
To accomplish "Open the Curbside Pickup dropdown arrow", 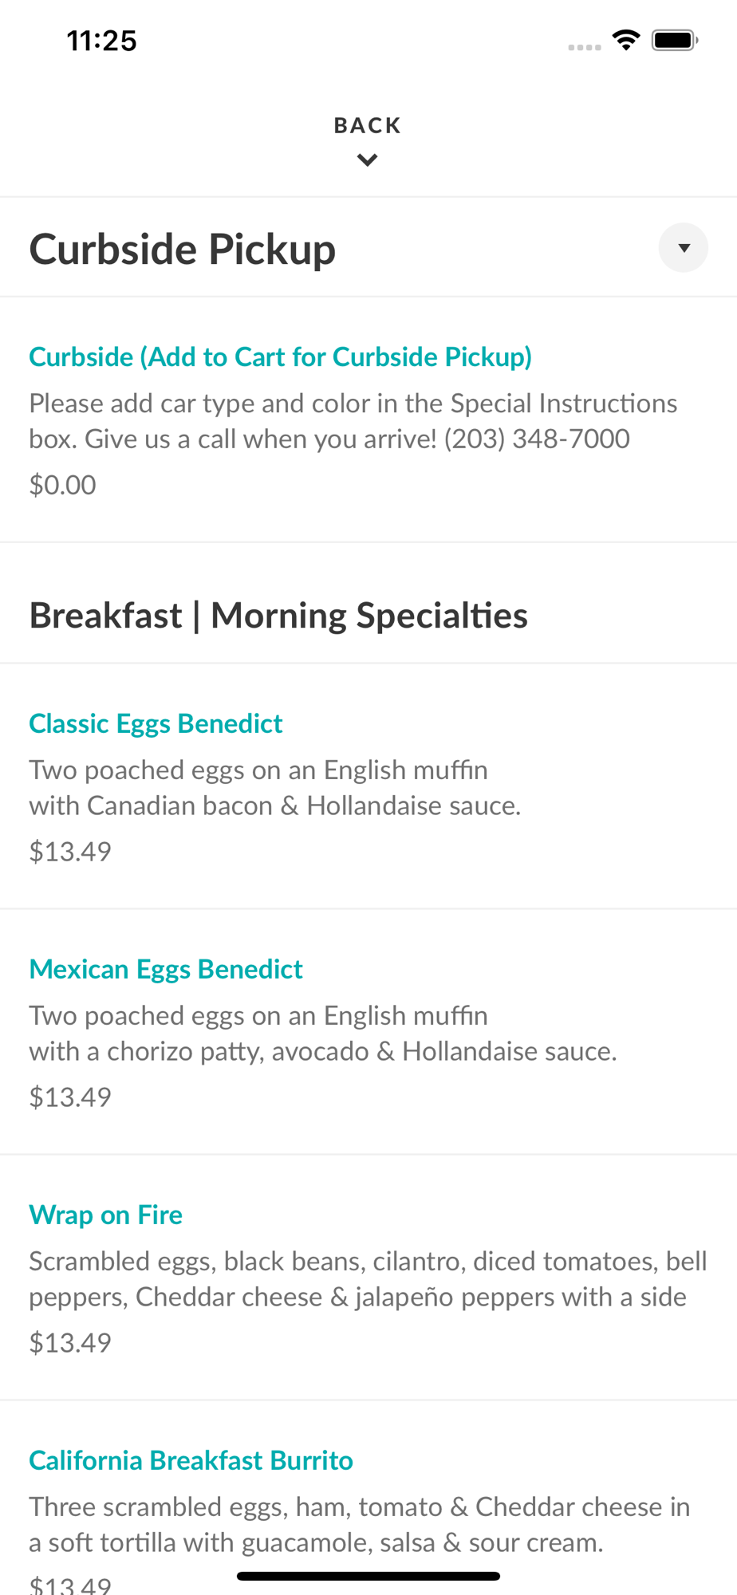I will pos(684,248).
